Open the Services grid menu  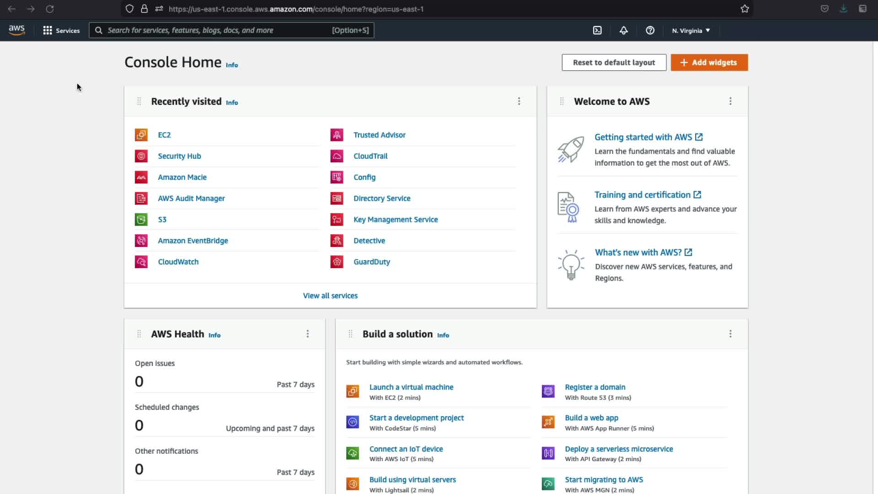coord(61,30)
